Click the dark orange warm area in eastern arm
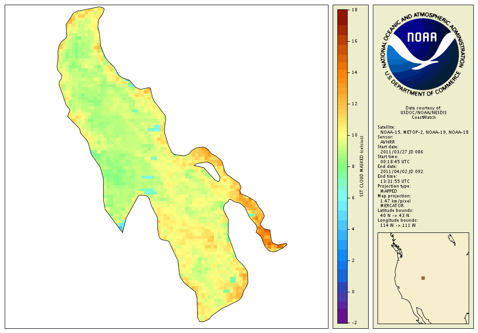478x333 pixels. pos(265,238)
